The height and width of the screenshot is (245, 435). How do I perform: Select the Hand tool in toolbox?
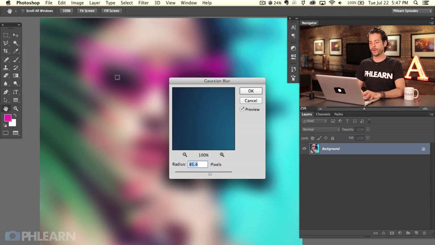[x=6, y=109]
